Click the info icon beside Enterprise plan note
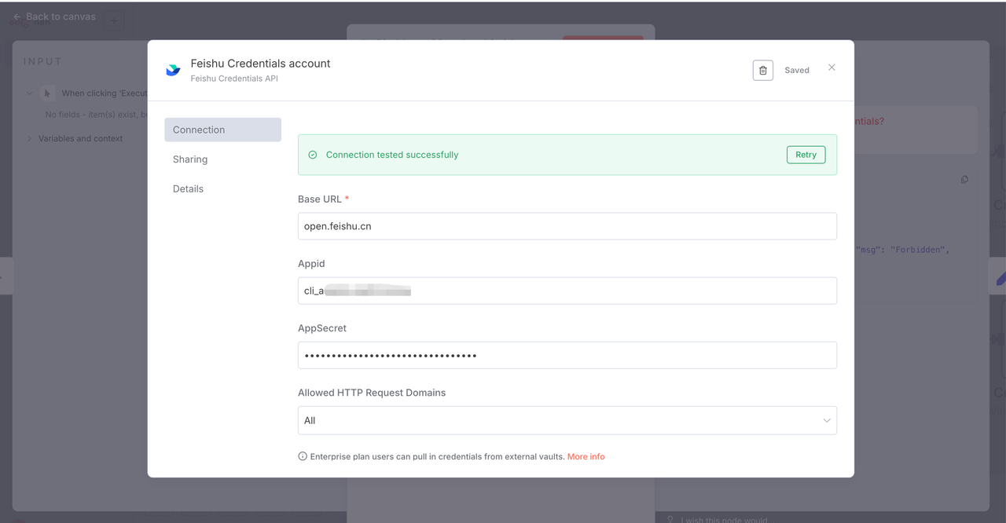Viewport: 1006px width, 523px height. [303, 456]
